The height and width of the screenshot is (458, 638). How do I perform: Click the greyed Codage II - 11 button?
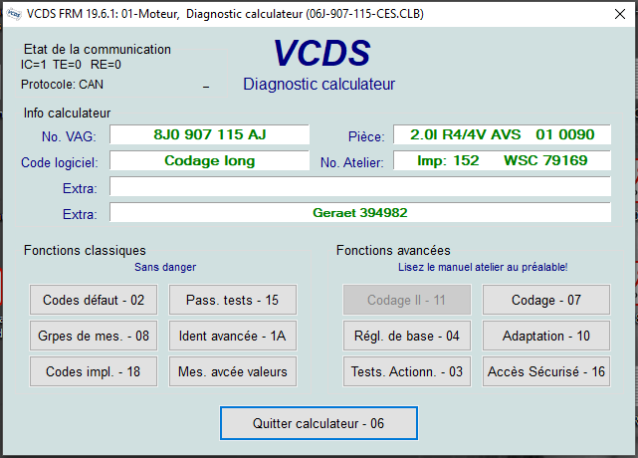[x=405, y=300]
